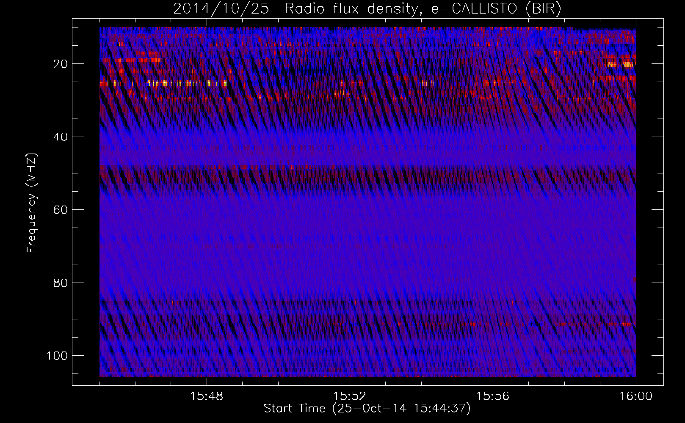The image size is (685, 423).
Task: Click the 20 frequency tick label
Action: click(x=61, y=64)
